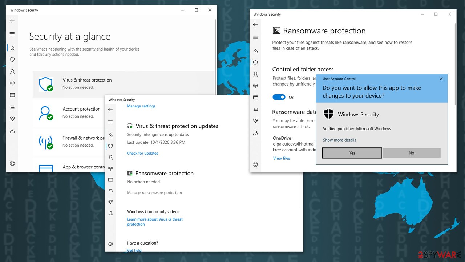
Task: Open App & browser control tile
Action: click(69, 165)
